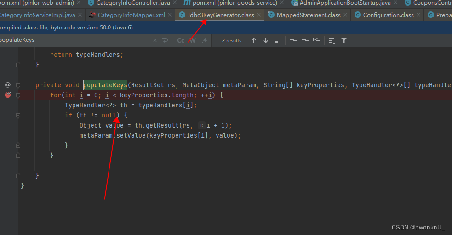
Task: Toggle Match Case (Cc) in search
Action: click(181, 40)
